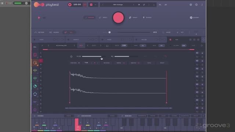Click the help/globe icon in top bar

tap(191, 5)
